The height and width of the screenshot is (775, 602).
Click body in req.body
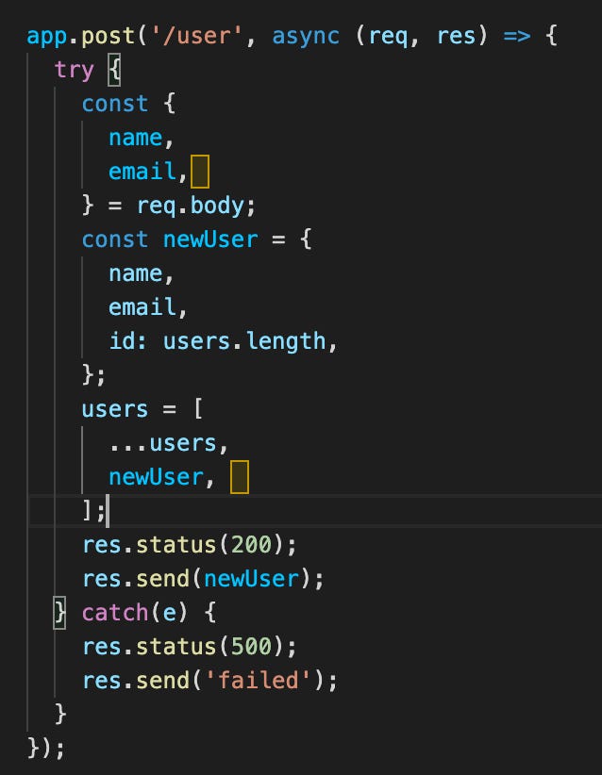(x=217, y=206)
